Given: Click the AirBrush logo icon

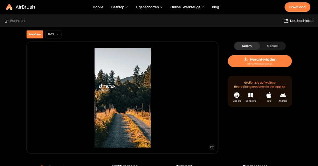Looking at the screenshot, I should point(9,7).
